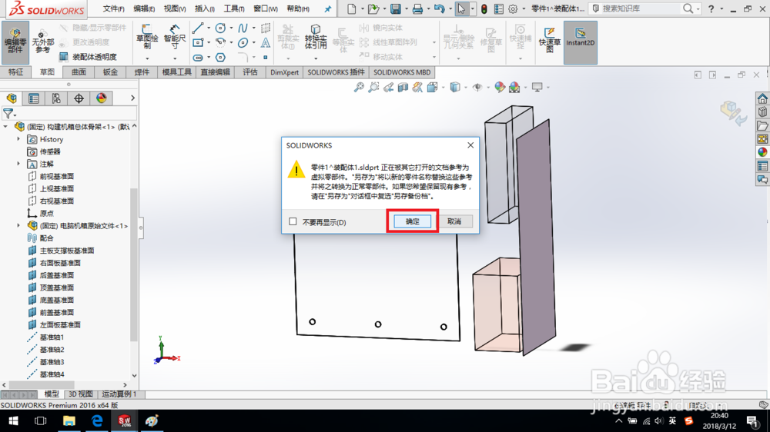Image resolution: width=770 pixels, height=432 pixels.
Task: Open SOLIDWORKS Resources home icon in task pane
Action: 762,98
